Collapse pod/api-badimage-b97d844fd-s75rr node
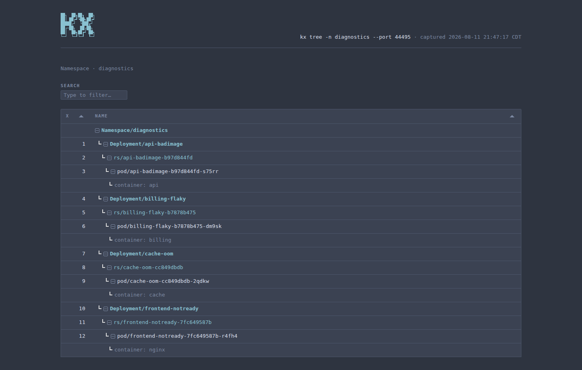Screen dimensions: 582x370 click(x=113, y=171)
